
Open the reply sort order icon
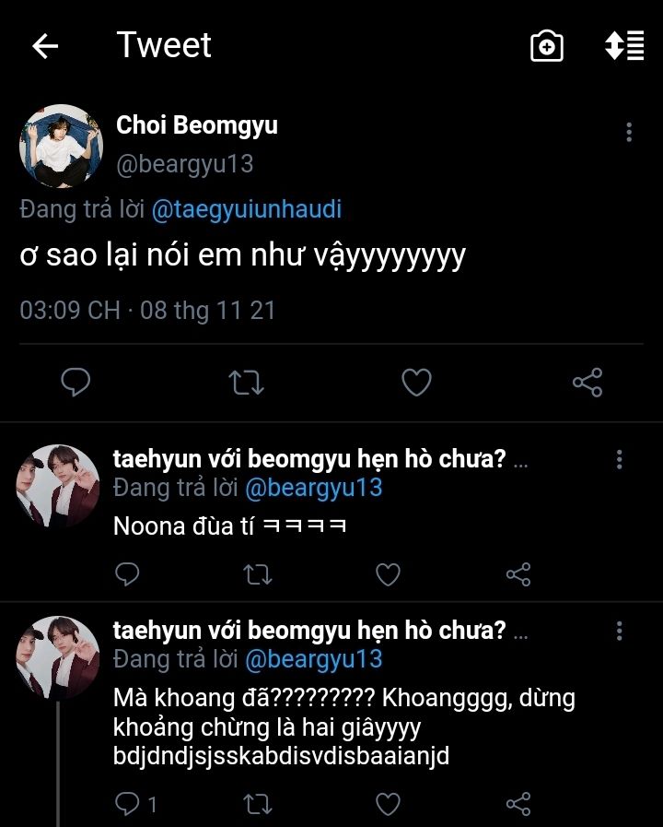pos(624,47)
